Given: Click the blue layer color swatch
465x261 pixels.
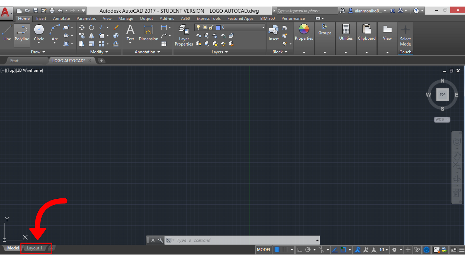Looking at the screenshot, I should pyautogui.click(x=218, y=27).
